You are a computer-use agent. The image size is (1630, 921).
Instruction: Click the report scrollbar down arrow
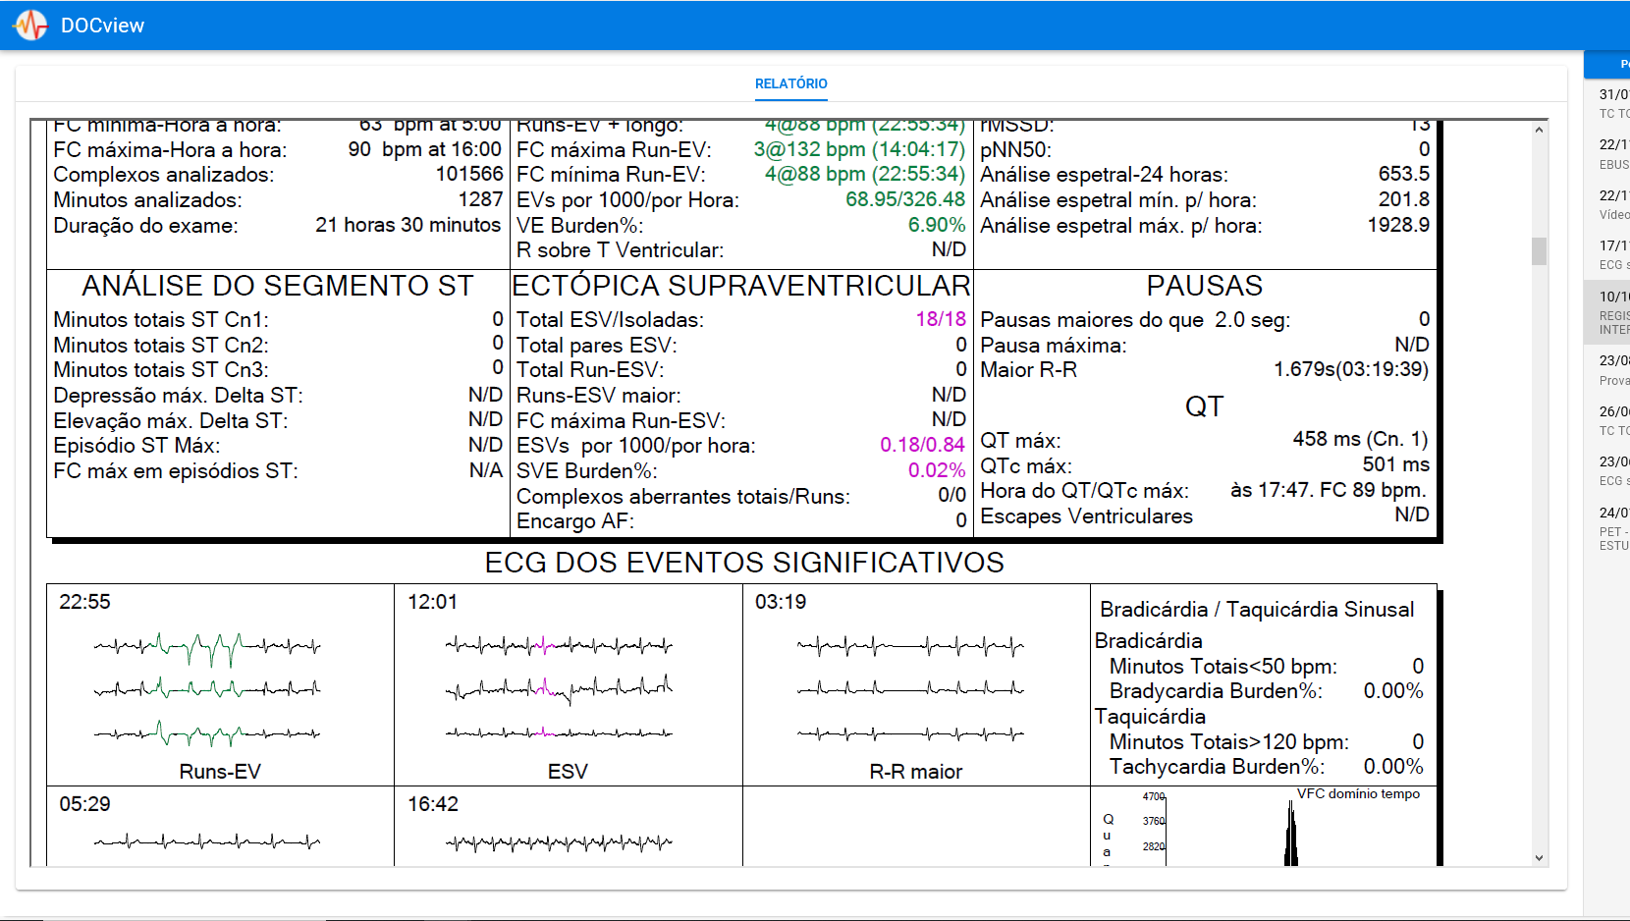point(1539,857)
